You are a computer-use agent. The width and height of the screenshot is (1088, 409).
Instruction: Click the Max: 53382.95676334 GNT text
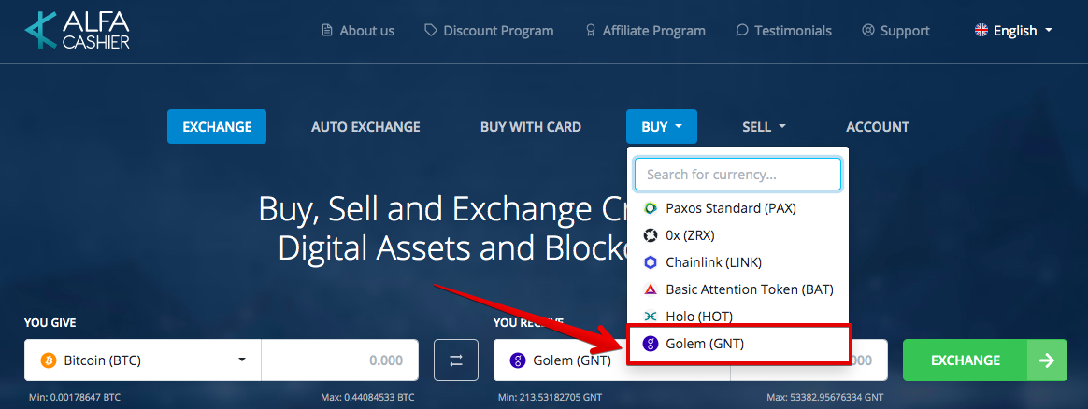coord(825,398)
